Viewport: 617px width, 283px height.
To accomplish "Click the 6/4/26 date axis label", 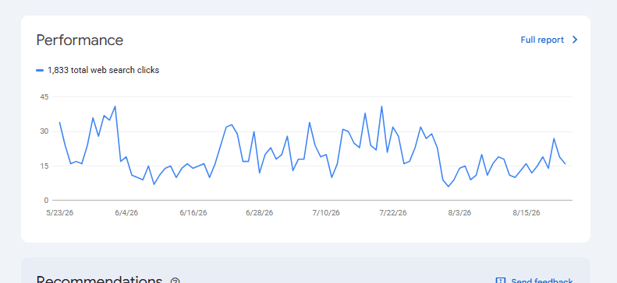I will point(126,213).
